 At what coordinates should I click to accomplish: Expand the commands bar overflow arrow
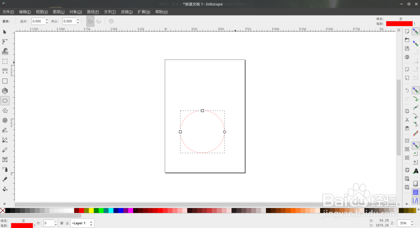click(x=407, y=204)
